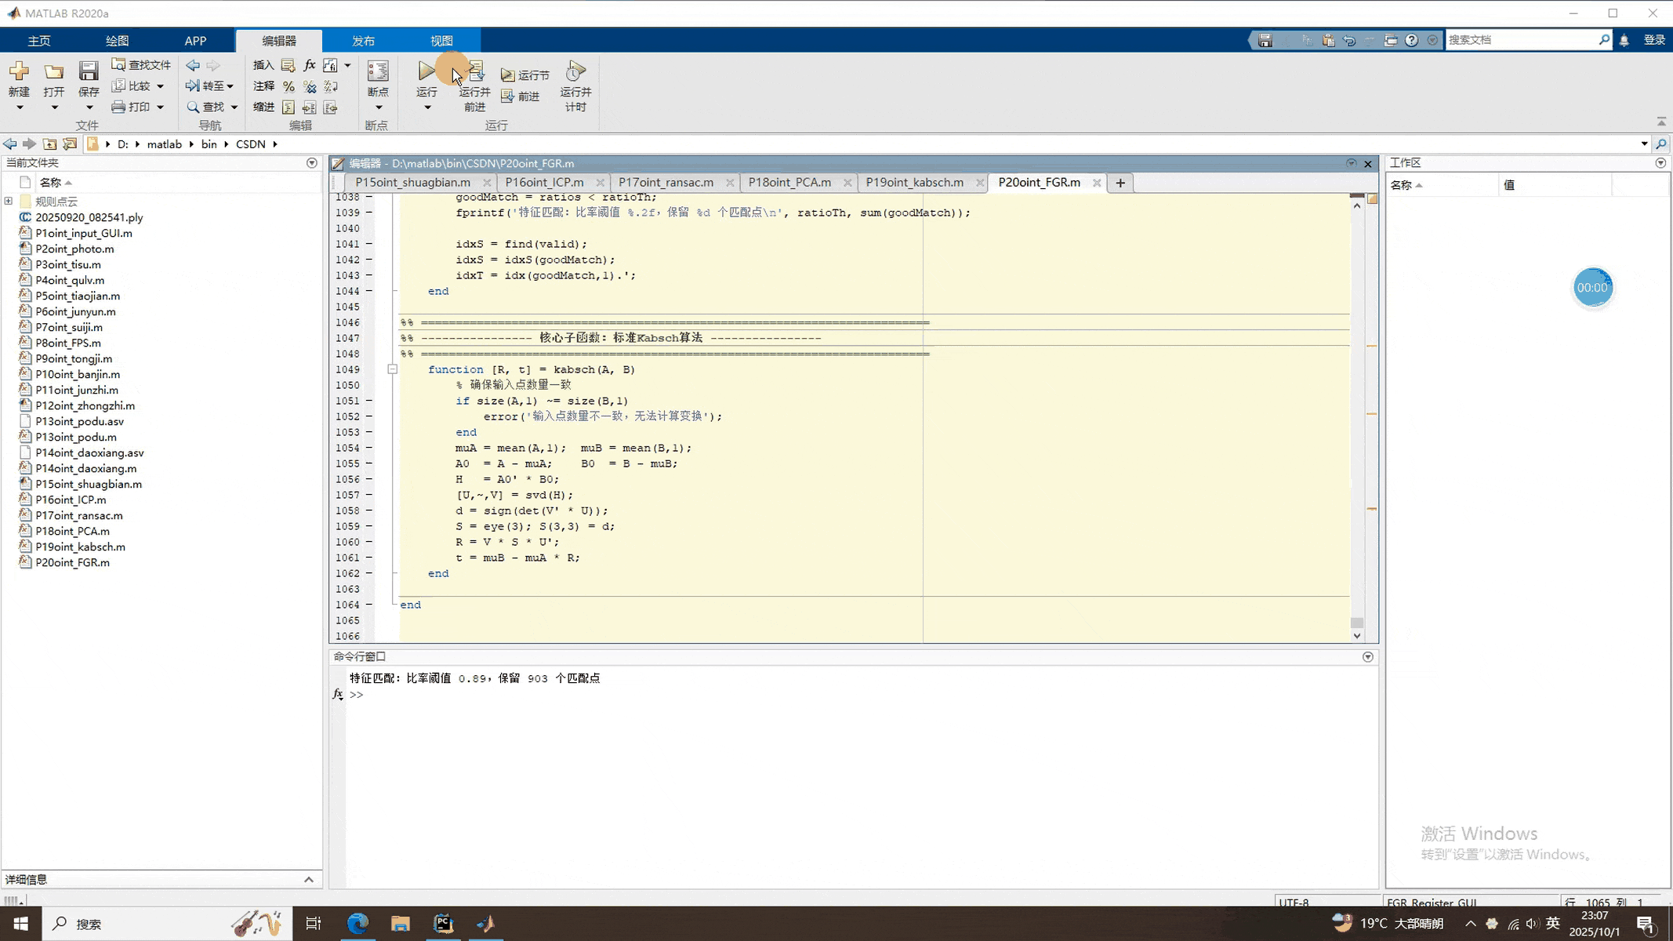Click the 搜索文档 search documentation field
The height and width of the screenshot is (941, 1673).
pos(1521,40)
